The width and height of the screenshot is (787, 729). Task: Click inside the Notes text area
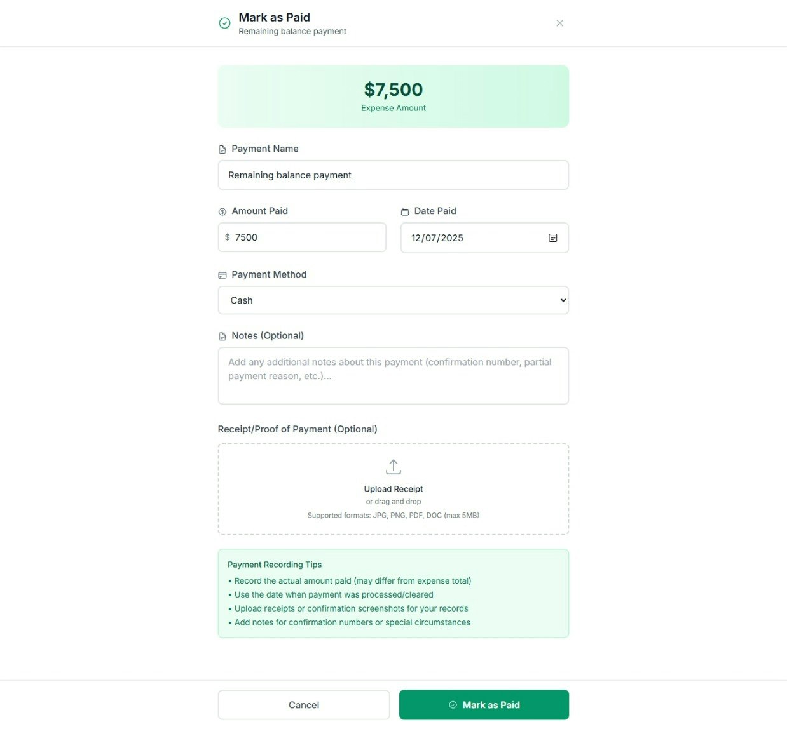pyautogui.click(x=393, y=375)
